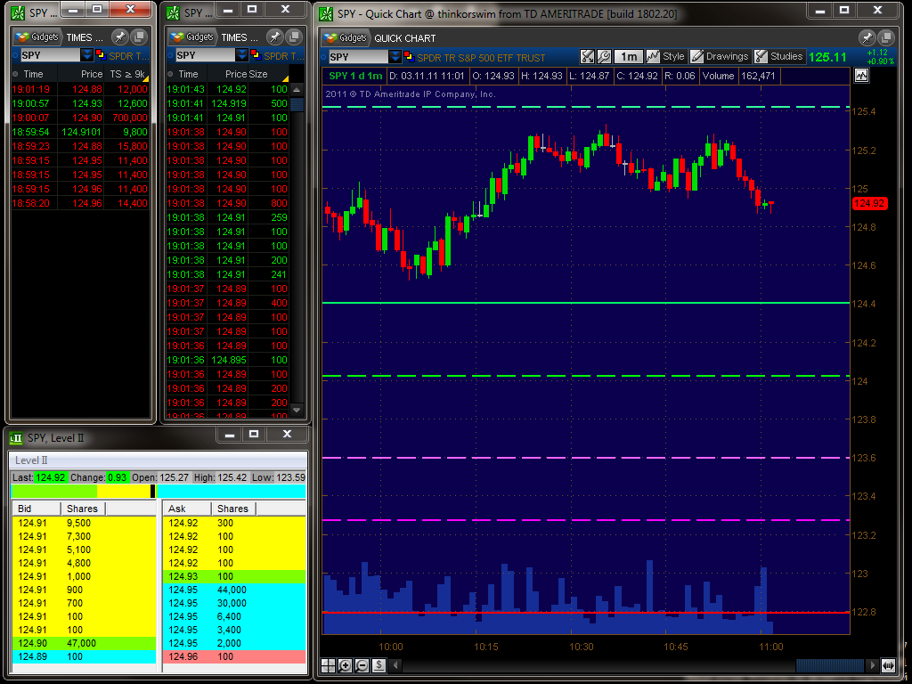The height and width of the screenshot is (684, 912).
Task: Click yellow filter triangle on TS ≥ 9k column
Action: coord(145,78)
